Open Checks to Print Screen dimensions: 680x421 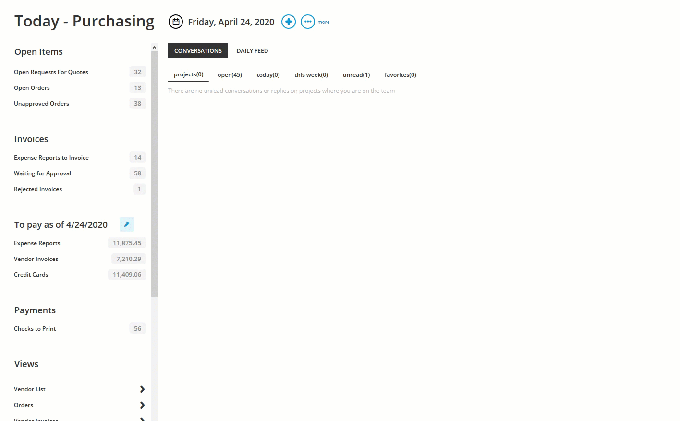click(x=35, y=329)
